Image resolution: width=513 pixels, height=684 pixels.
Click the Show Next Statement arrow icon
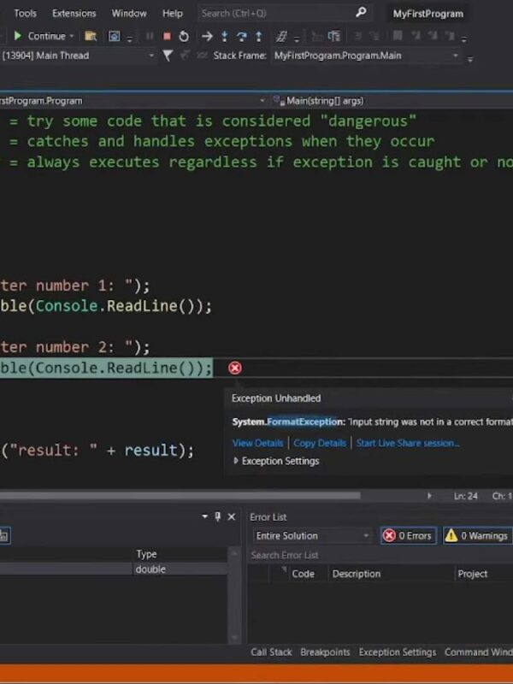(207, 36)
